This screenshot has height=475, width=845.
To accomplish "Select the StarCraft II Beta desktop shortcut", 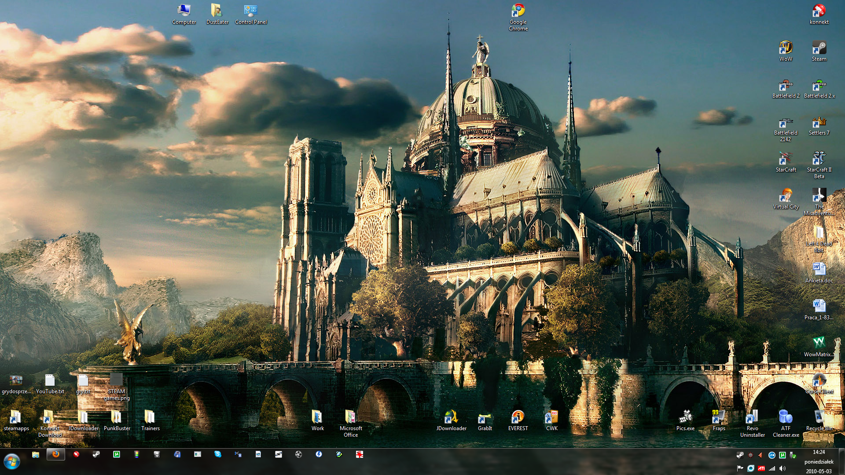I will click(x=819, y=165).
